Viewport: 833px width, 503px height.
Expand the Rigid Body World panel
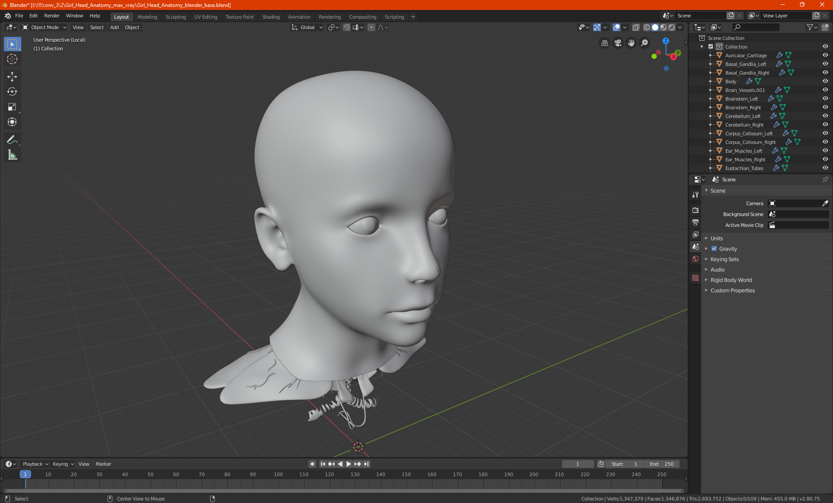pyautogui.click(x=731, y=280)
